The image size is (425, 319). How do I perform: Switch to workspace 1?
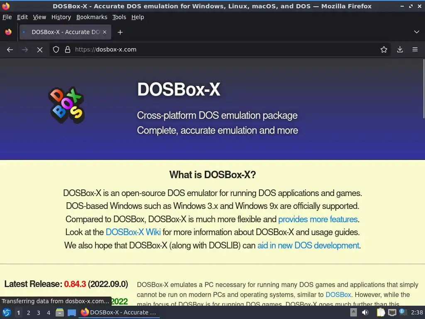18,313
